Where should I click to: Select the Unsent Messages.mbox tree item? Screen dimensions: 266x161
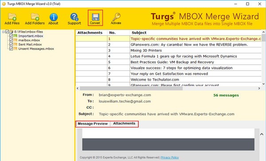point(36,49)
